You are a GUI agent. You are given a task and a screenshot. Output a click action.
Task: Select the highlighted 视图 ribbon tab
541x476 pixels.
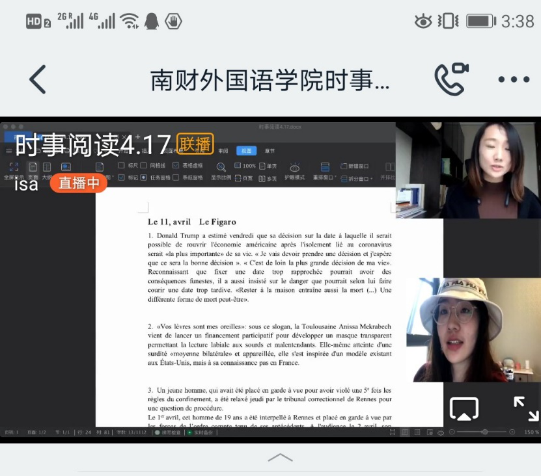[246, 150]
